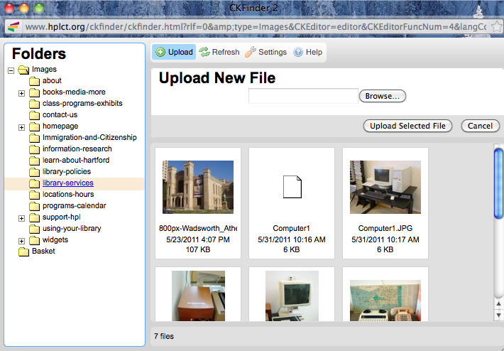Select the locations-hours folder label

pyautogui.click(x=68, y=194)
